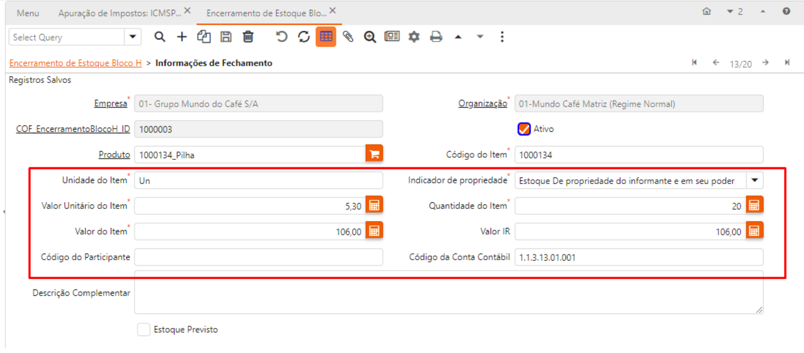This screenshot has height=353, width=804.
Task: Enable the Estoque Previsto checkbox
Action: point(144,329)
